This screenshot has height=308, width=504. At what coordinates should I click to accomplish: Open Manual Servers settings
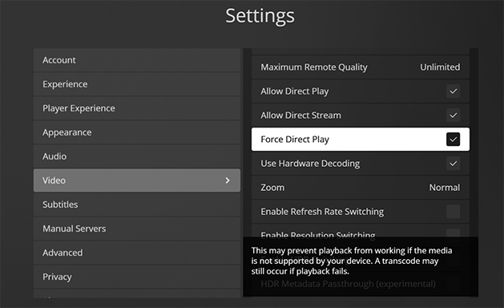click(x=136, y=229)
